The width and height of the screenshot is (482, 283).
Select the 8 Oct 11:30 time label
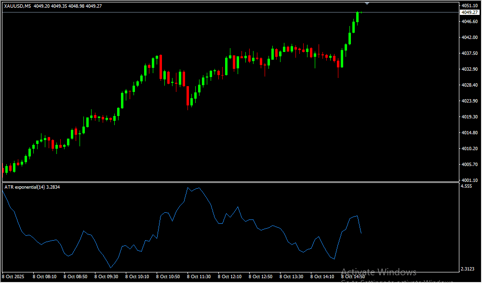[199, 277]
